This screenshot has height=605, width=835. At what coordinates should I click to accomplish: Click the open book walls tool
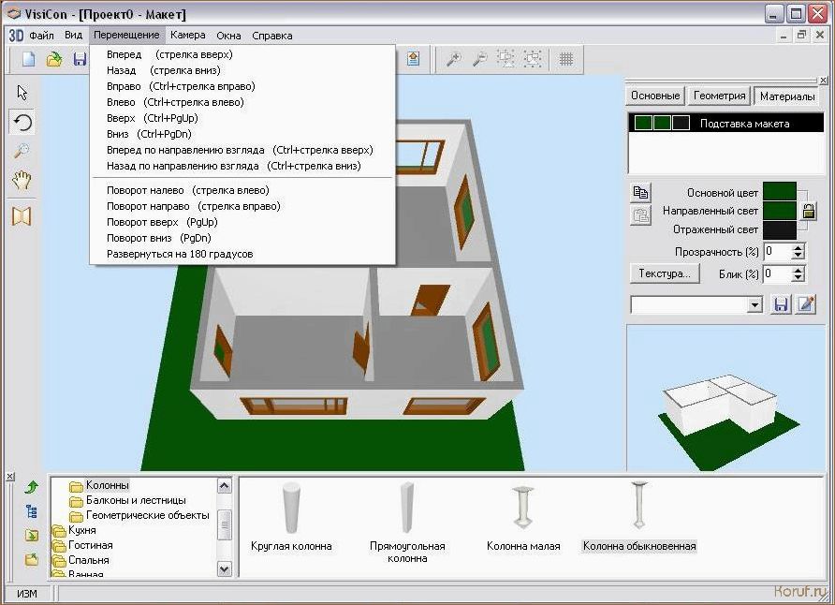coord(22,216)
